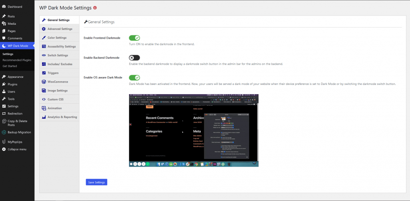The image size is (410, 201).
Task: Click the Advanced Settings gear icon
Action: click(44, 29)
